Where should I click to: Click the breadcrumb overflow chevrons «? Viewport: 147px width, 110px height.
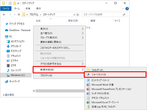coord(27,15)
